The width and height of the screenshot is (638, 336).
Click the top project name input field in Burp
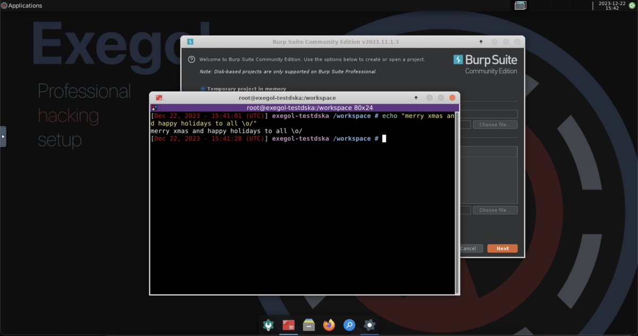[489, 114]
